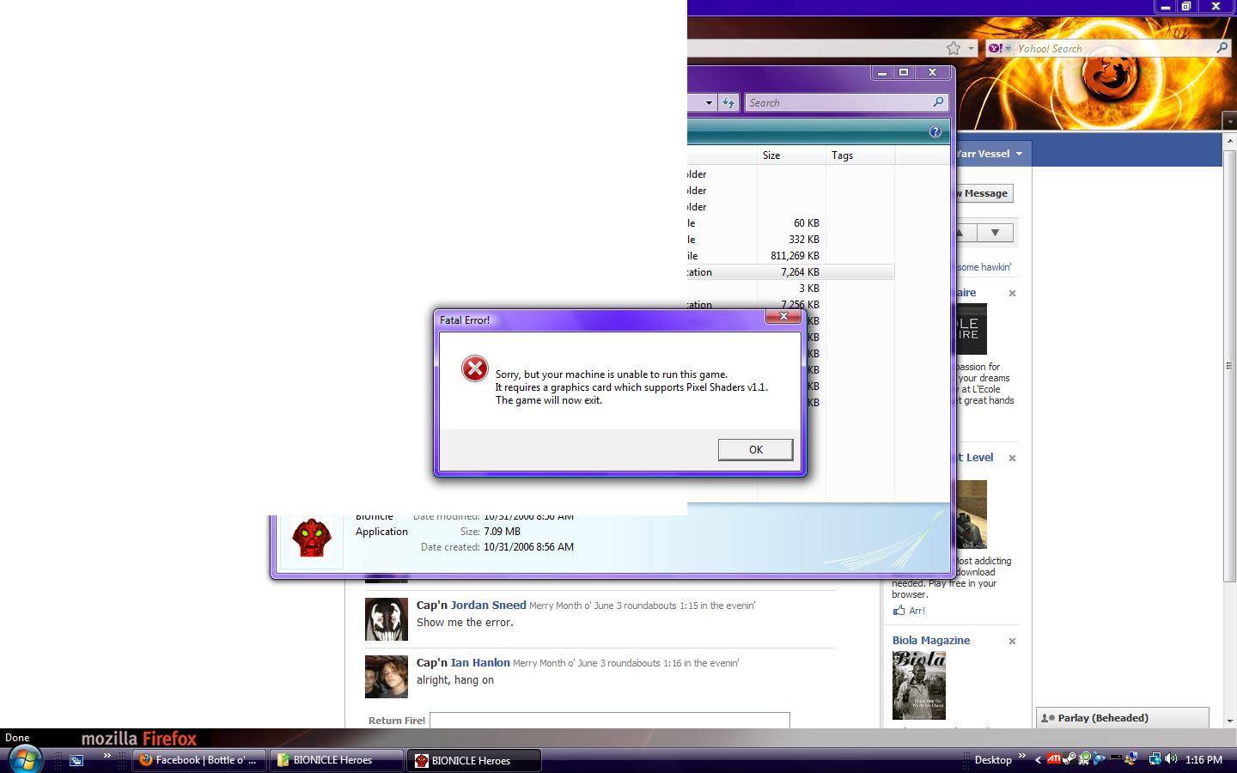
Task: Dismiss the L'Ecole ad with its X
Action: coord(1012,294)
